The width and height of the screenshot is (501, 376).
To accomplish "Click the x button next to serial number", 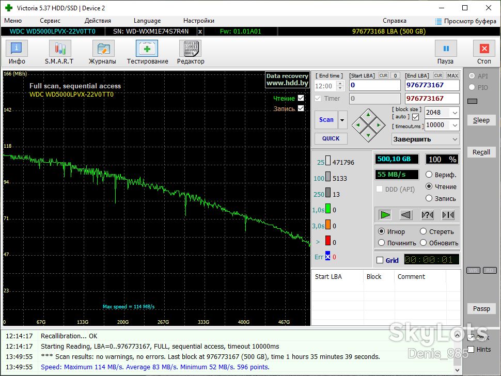I will tap(200, 32).
